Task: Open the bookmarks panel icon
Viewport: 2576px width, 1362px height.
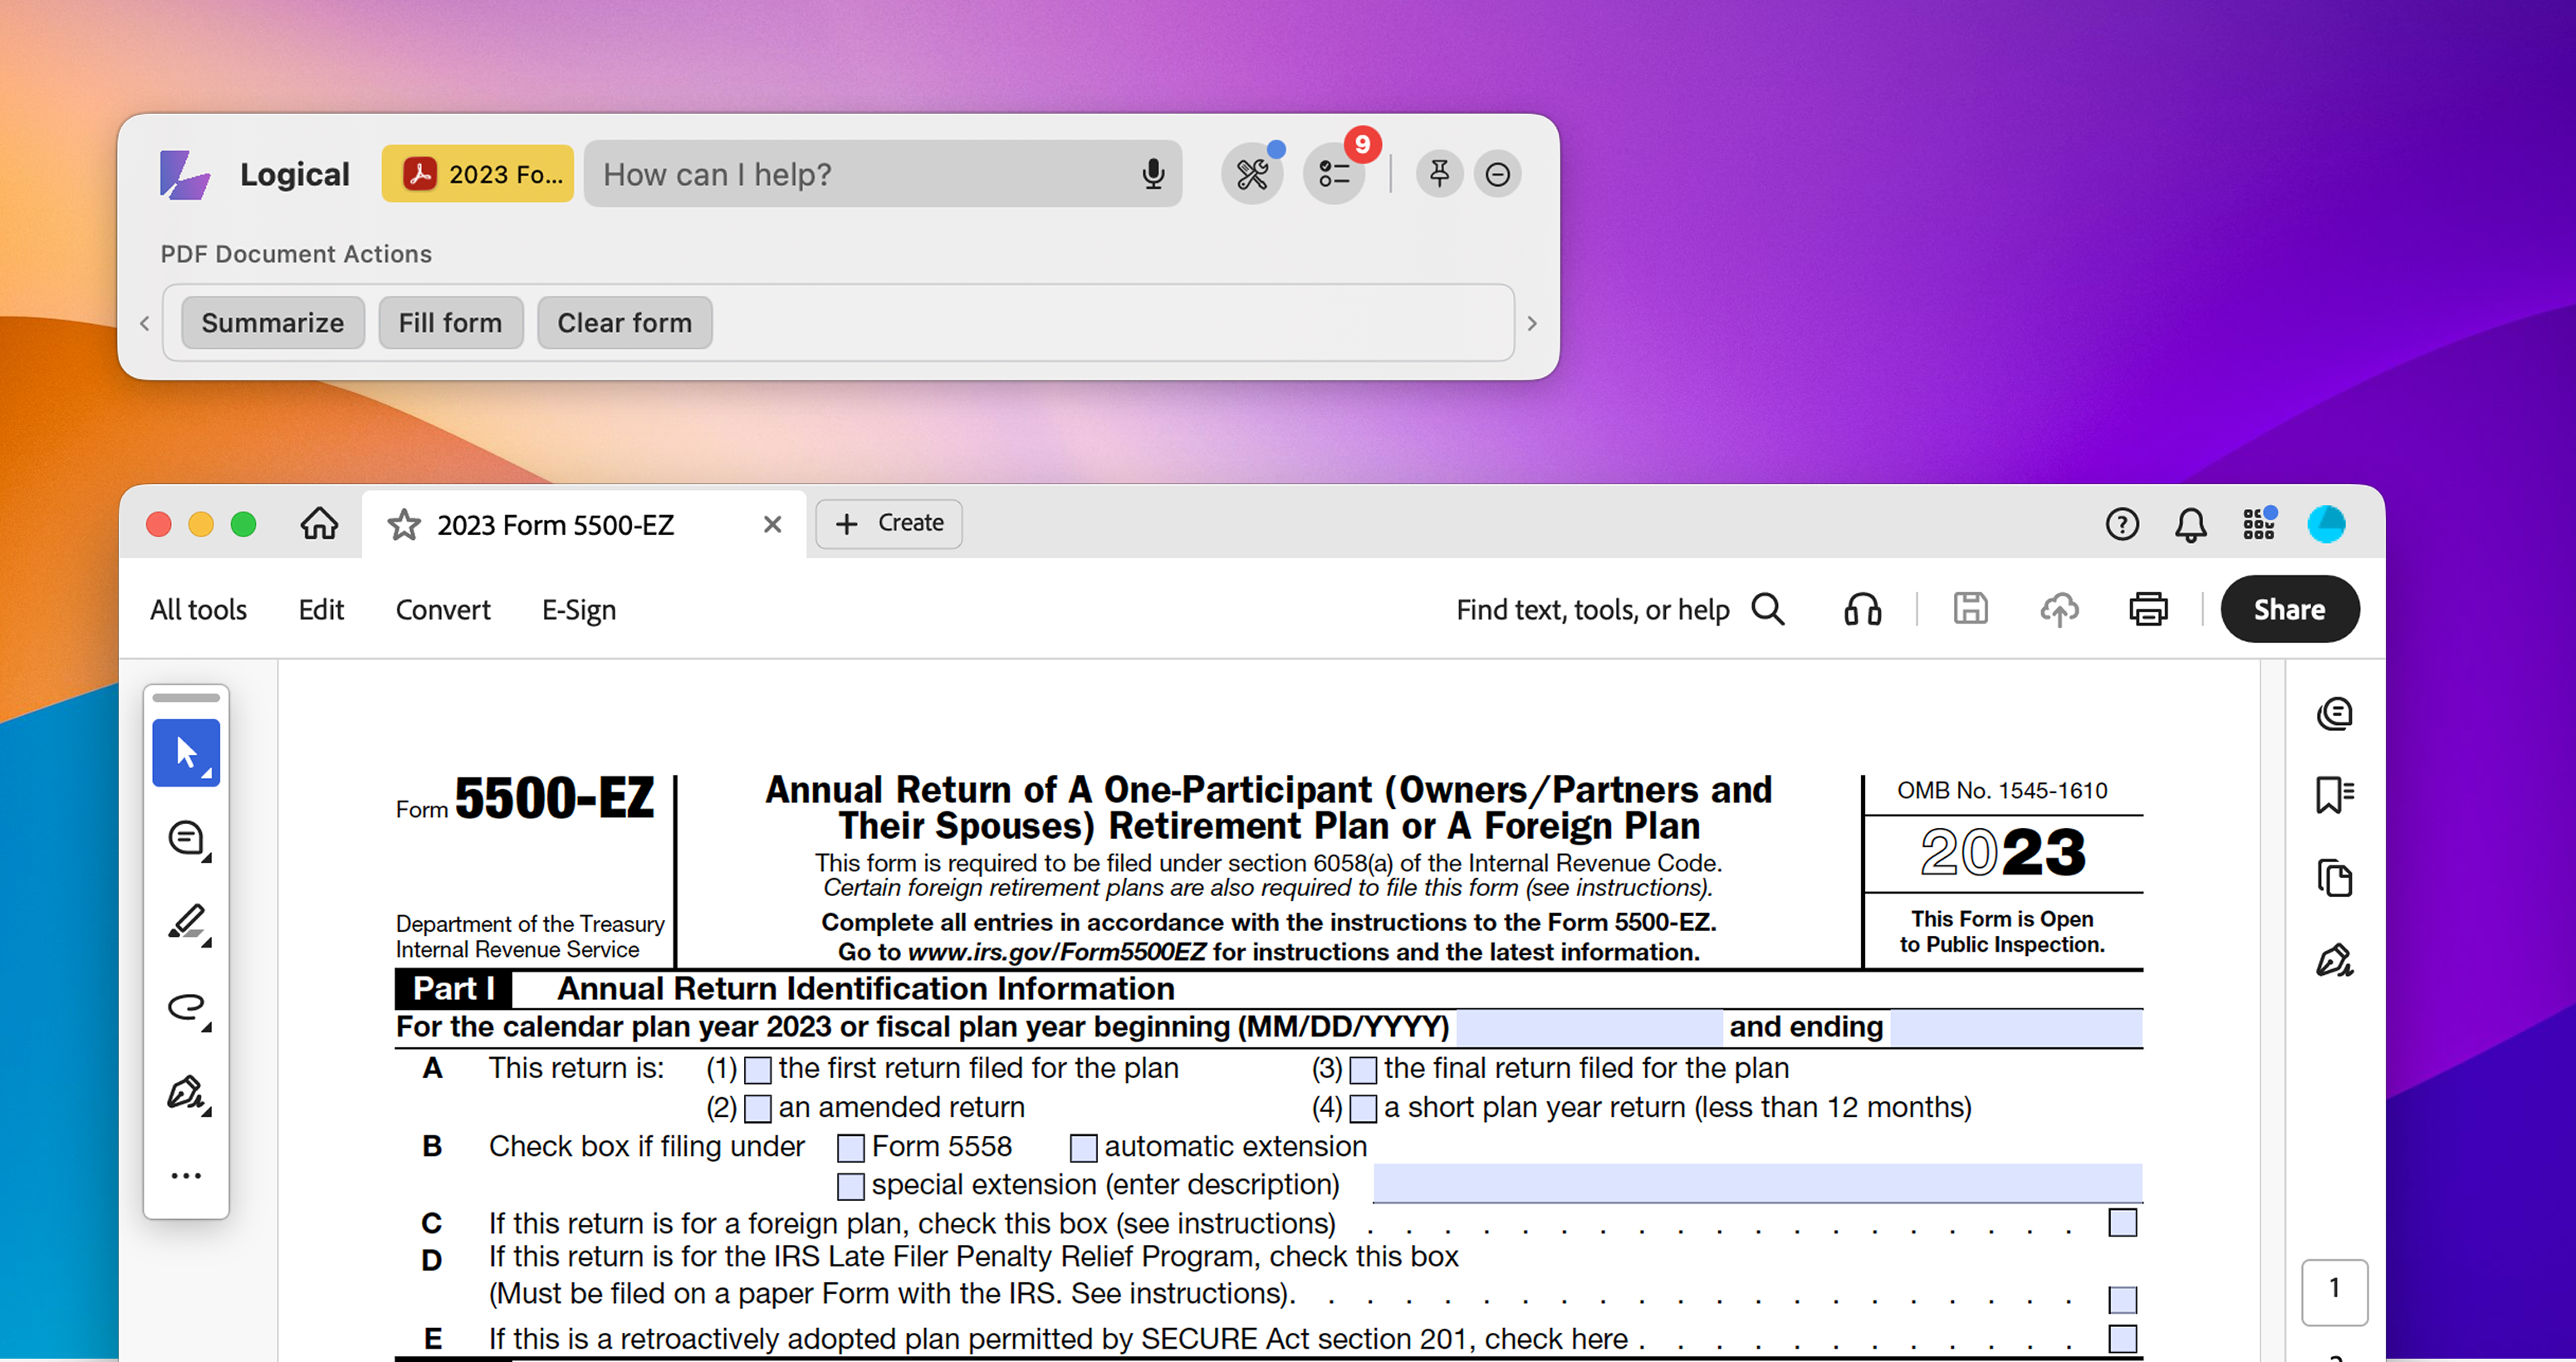Action: [x=2334, y=796]
